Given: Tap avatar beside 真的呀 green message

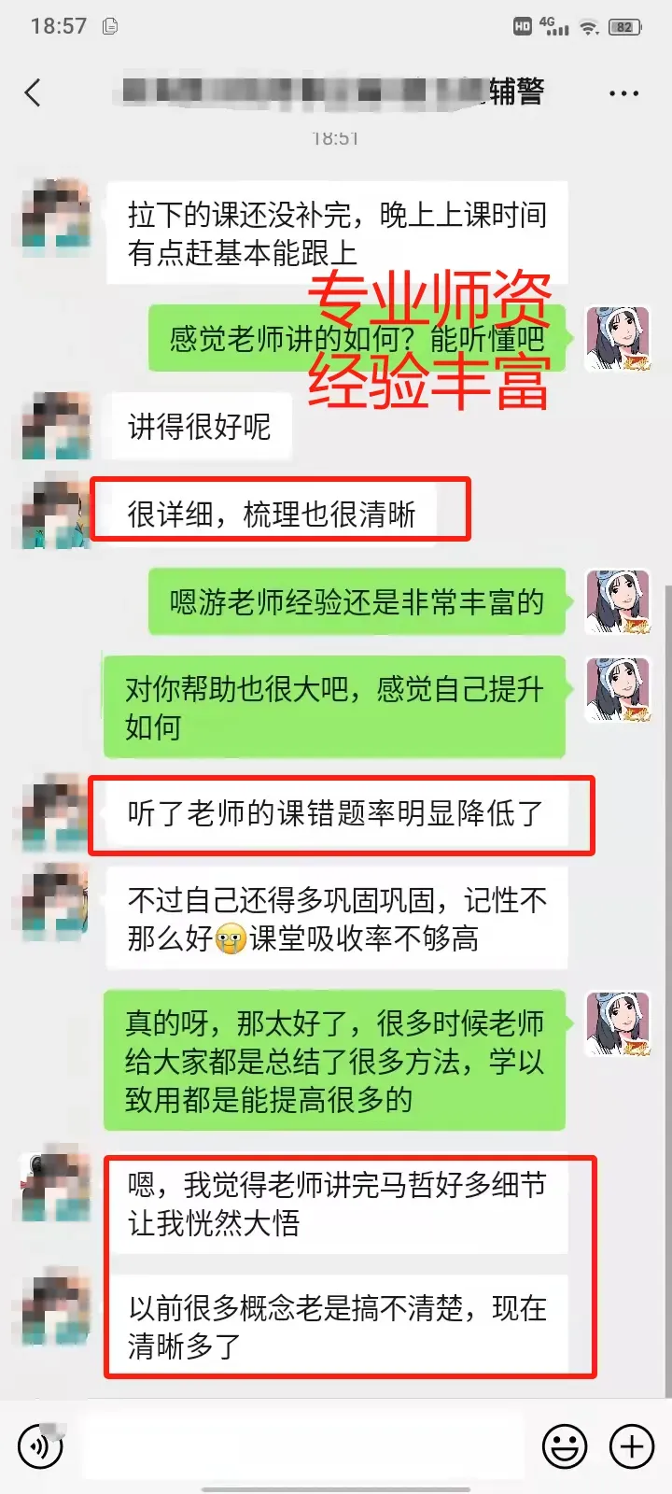Looking at the screenshot, I should coord(618,1024).
